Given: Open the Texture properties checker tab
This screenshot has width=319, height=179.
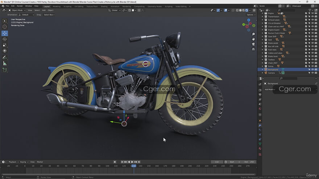Looking at the screenshot, I should pos(260,154).
